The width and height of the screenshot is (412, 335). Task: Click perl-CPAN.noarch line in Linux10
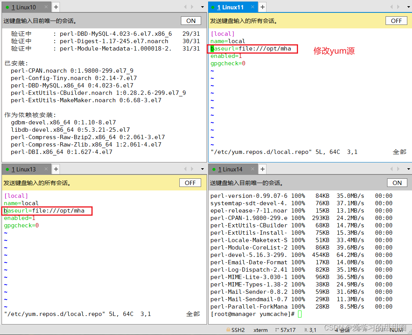pos(72,71)
